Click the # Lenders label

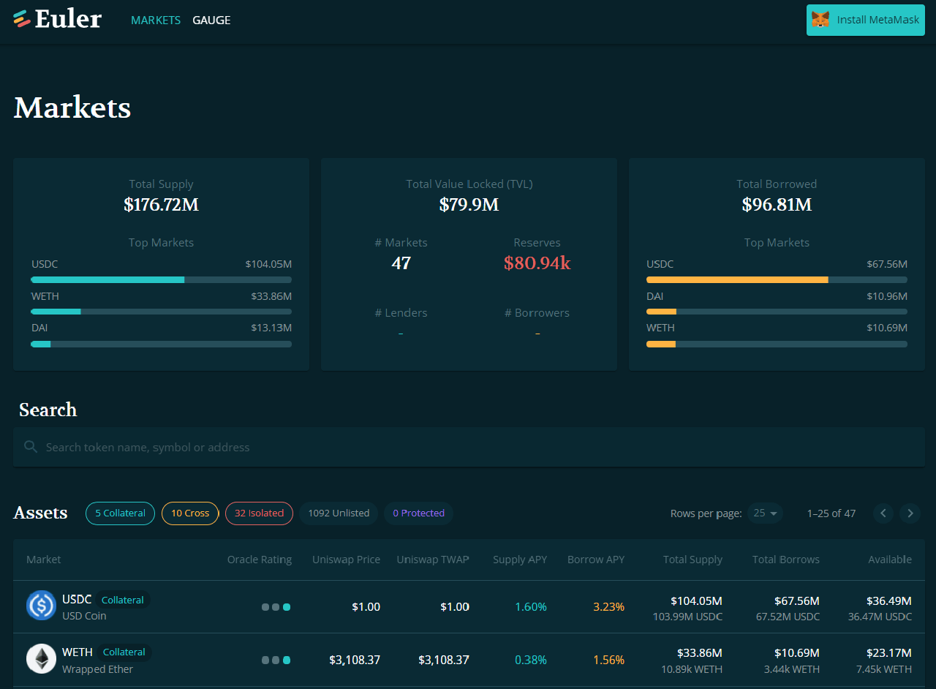click(x=401, y=313)
